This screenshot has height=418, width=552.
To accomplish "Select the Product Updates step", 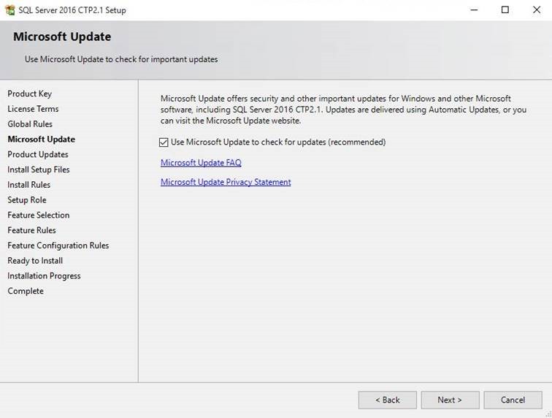I will (38, 154).
